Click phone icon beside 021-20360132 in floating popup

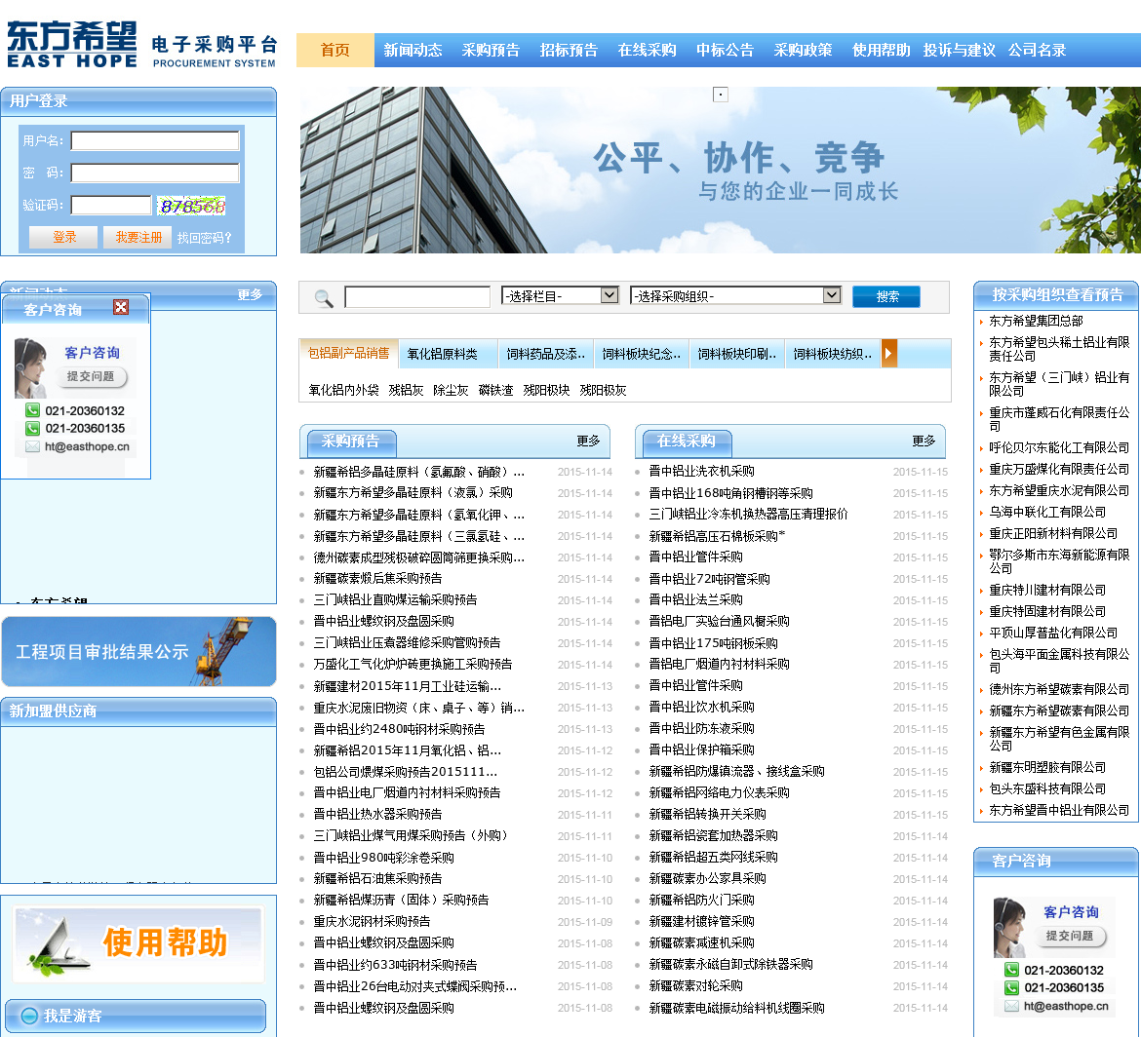click(x=32, y=410)
